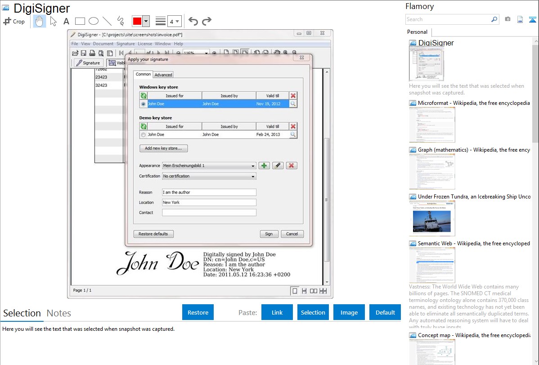Click the print icon in DigiSigner
This screenshot has width=539, height=365.
tap(92, 53)
